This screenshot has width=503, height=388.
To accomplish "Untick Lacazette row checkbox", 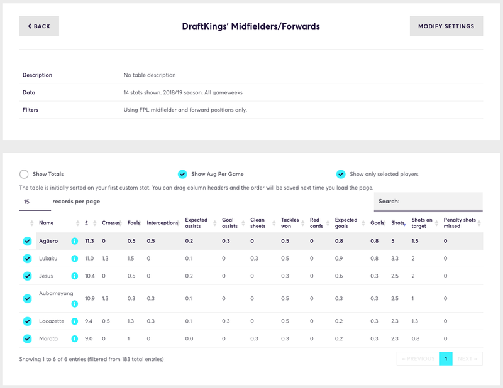I will click(x=27, y=321).
